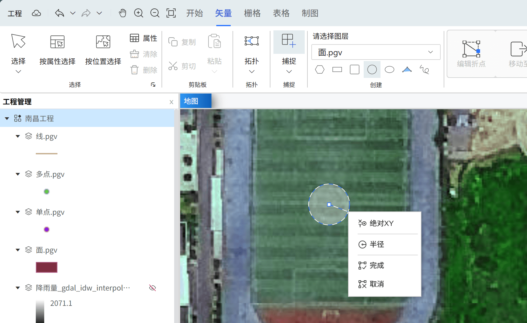Click the undo arrow icon

tap(60, 13)
